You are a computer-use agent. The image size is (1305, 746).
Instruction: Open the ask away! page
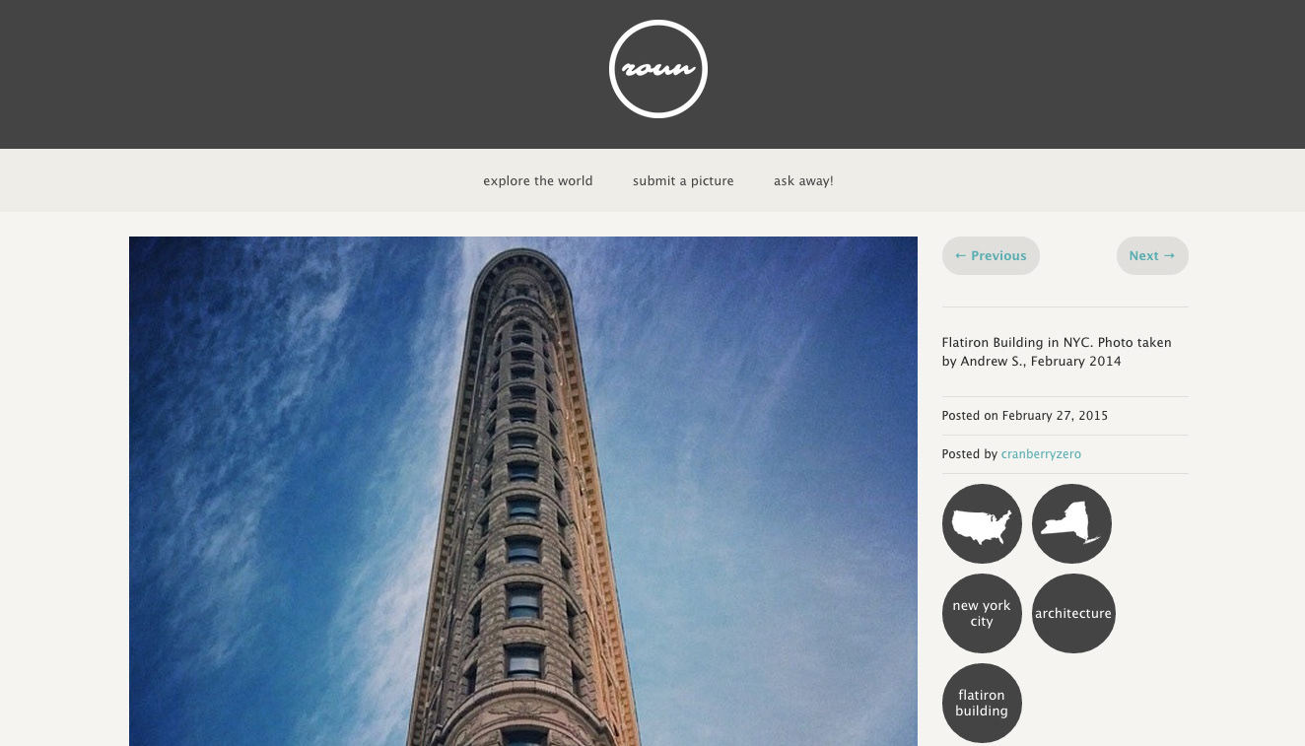coord(803,181)
